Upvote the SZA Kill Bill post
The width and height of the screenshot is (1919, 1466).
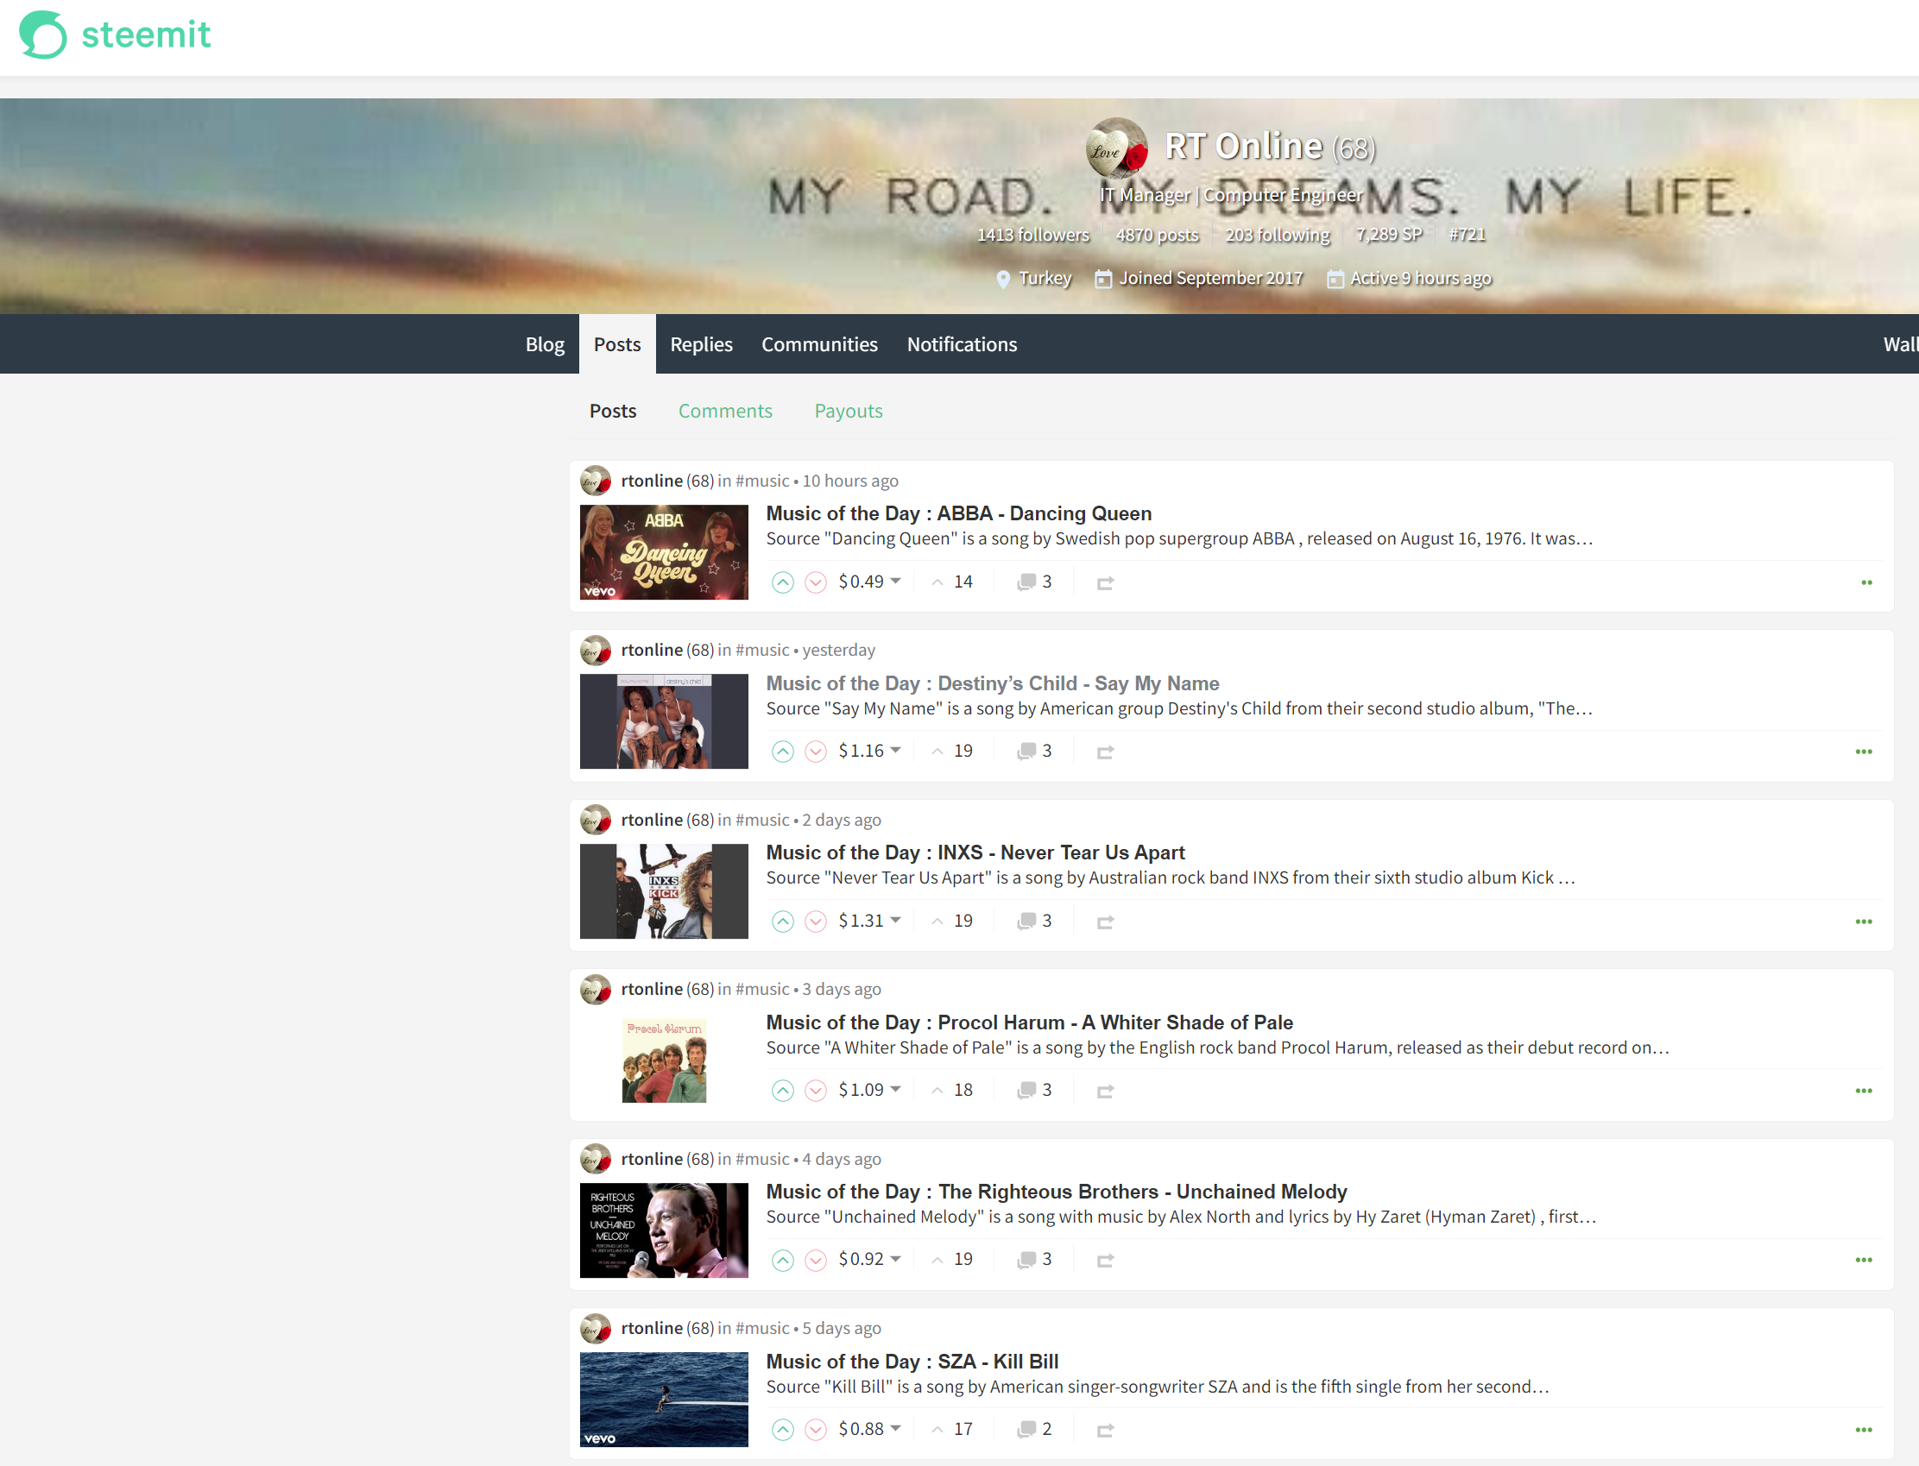782,1430
